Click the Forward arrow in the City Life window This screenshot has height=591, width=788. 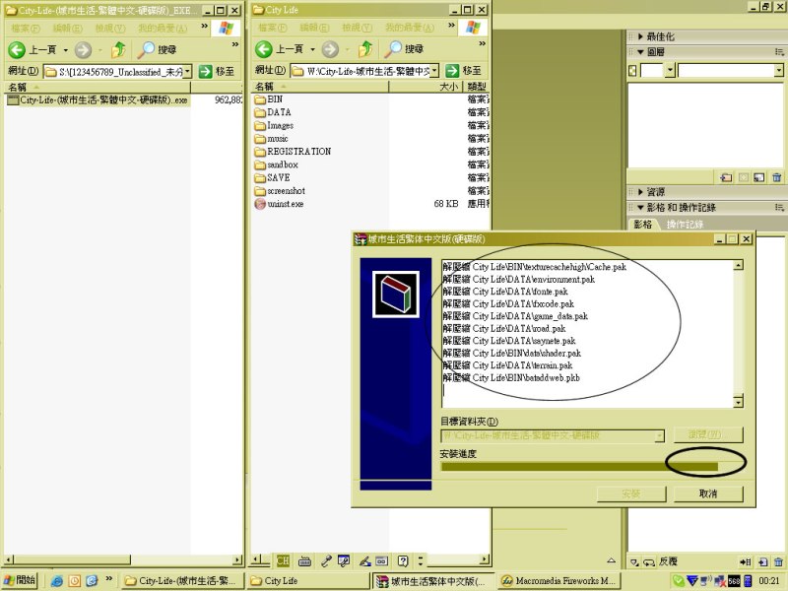[x=330, y=48]
